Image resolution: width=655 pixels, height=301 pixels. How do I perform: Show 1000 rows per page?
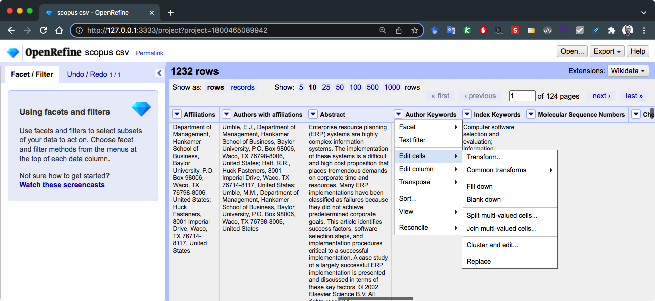click(x=392, y=87)
